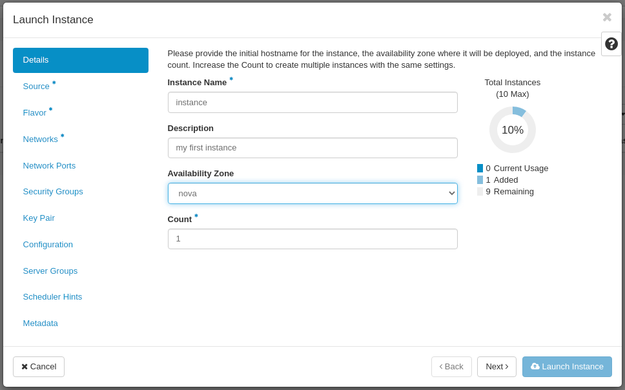Cancel the instance launch
The width and height of the screenshot is (625, 390).
pyautogui.click(x=38, y=367)
